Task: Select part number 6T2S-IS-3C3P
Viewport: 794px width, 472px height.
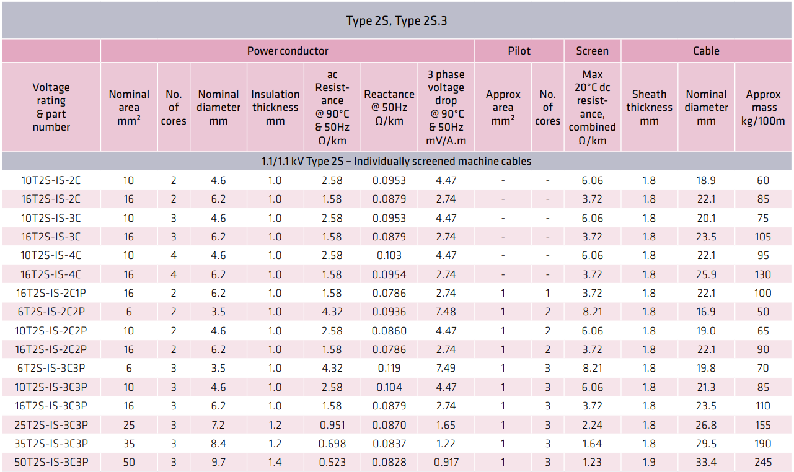Action: coord(51,368)
